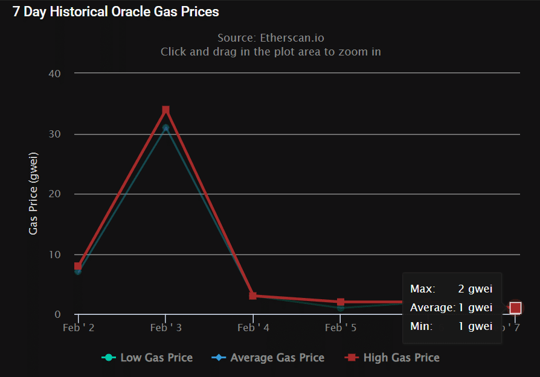The width and height of the screenshot is (540, 377).
Task: Click the Feb ' 3 x-axis label
Action: click(x=166, y=328)
